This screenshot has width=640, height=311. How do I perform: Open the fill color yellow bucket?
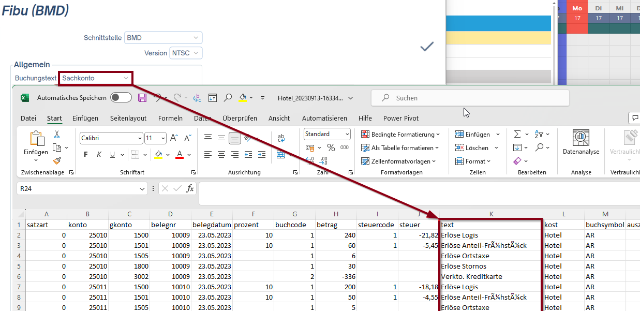[158, 155]
